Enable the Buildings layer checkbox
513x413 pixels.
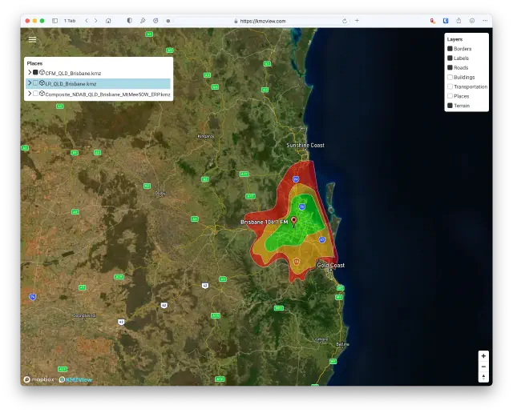450,77
